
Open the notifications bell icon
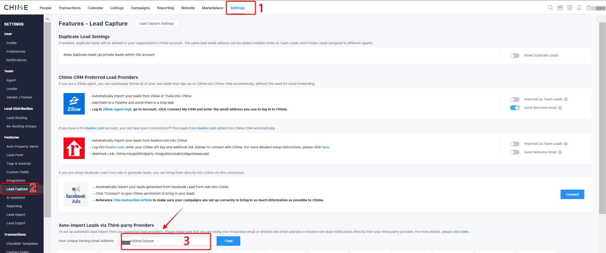coord(579,8)
